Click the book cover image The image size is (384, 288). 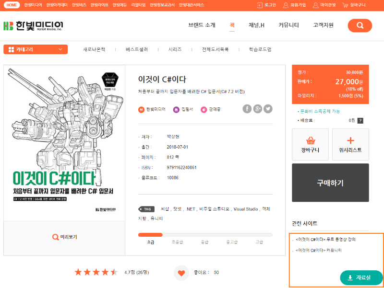click(x=64, y=143)
